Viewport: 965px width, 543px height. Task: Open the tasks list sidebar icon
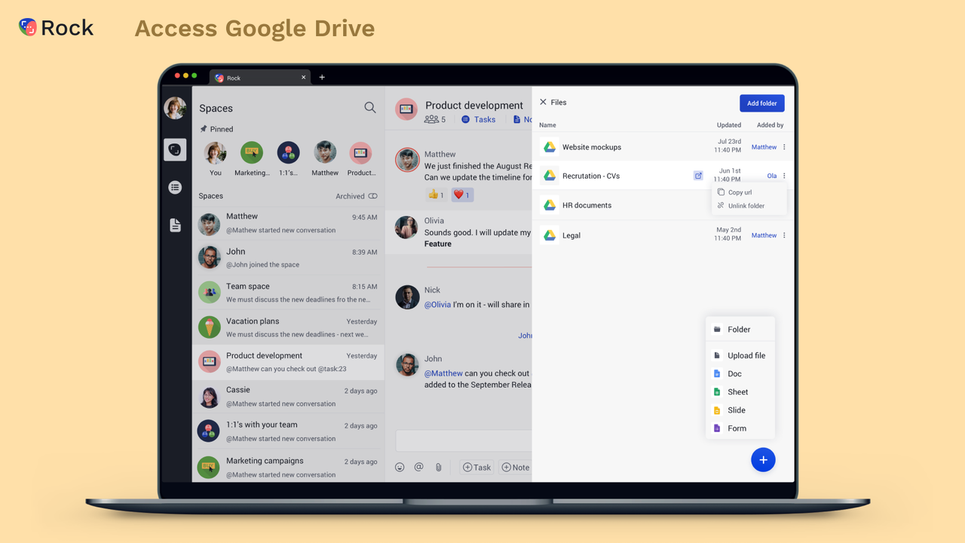coord(175,188)
